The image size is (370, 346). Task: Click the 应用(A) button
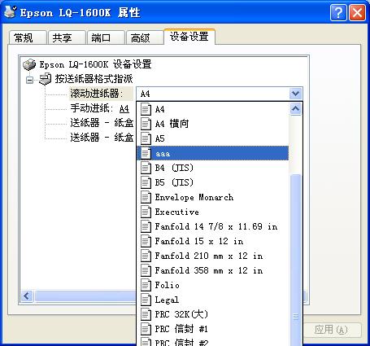tap(332, 330)
